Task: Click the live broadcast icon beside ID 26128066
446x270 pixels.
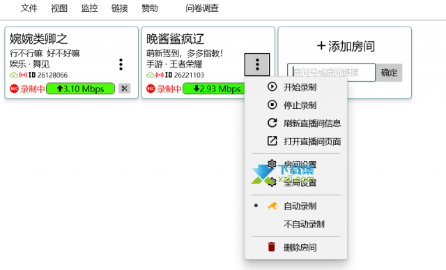Action: (x=23, y=75)
